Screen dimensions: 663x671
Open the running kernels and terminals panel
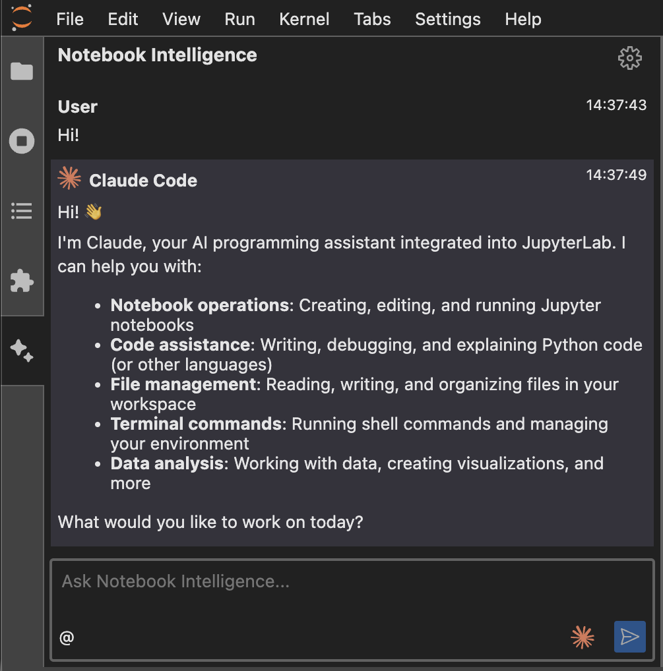click(22, 140)
